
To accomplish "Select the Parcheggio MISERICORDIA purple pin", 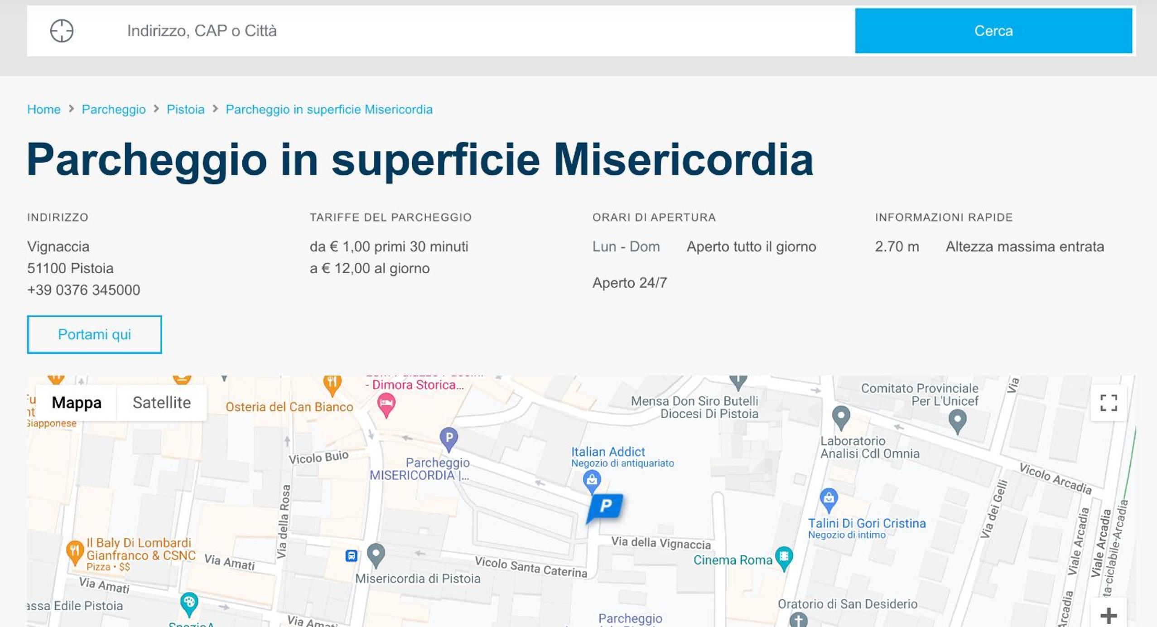I will pyautogui.click(x=448, y=439).
